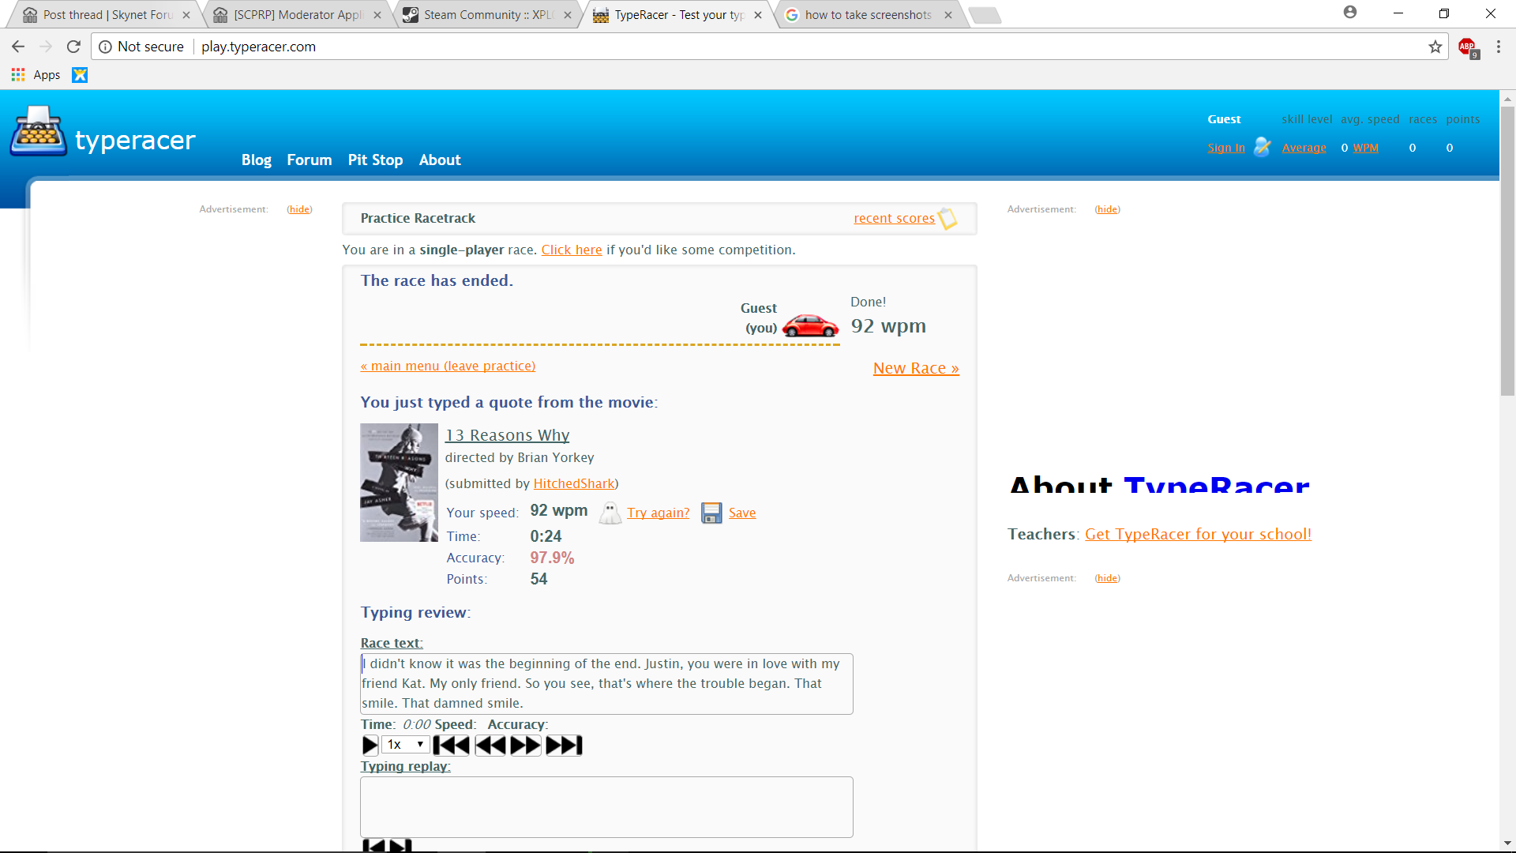The height and width of the screenshot is (853, 1516).
Task: Open the Chrome three-dot menu
Action: point(1498,47)
